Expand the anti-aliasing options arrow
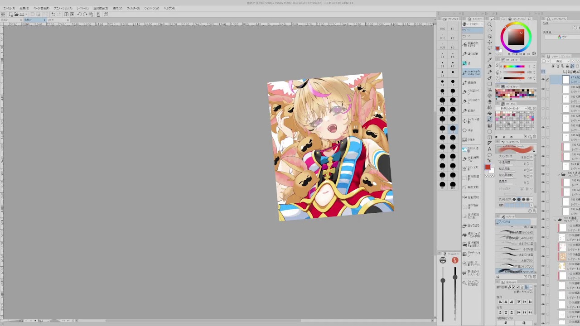 pos(531,199)
